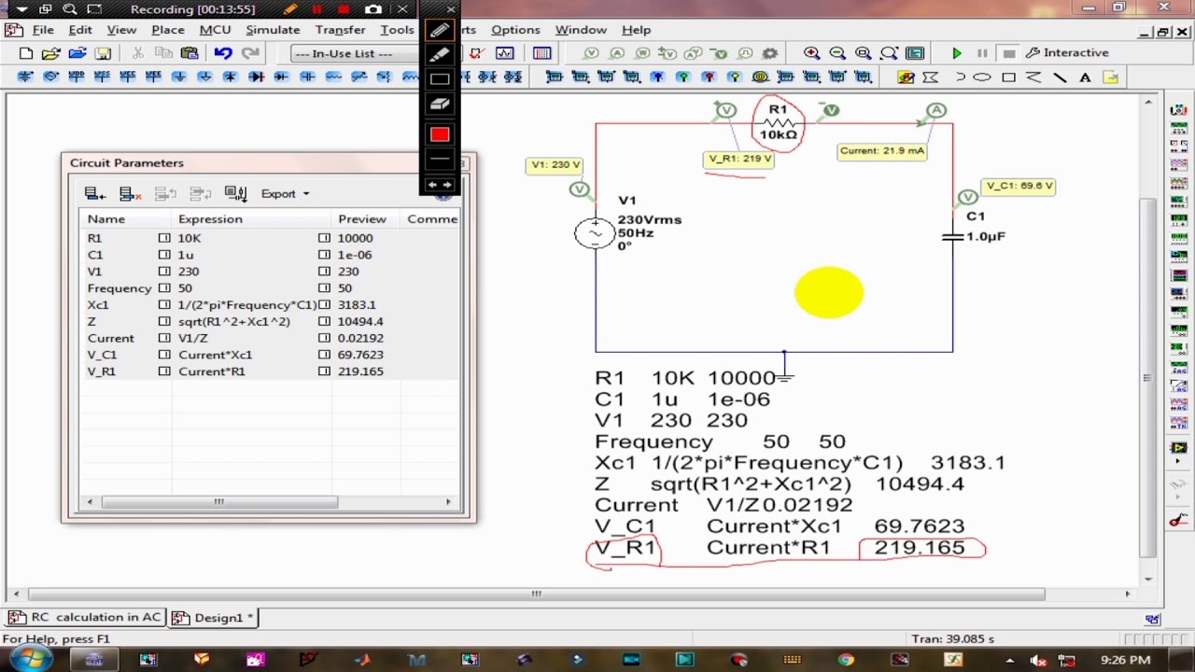Delete parameter in Circuit Parameters
This screenshot has width=1195, height=672.
pos(130,193)
